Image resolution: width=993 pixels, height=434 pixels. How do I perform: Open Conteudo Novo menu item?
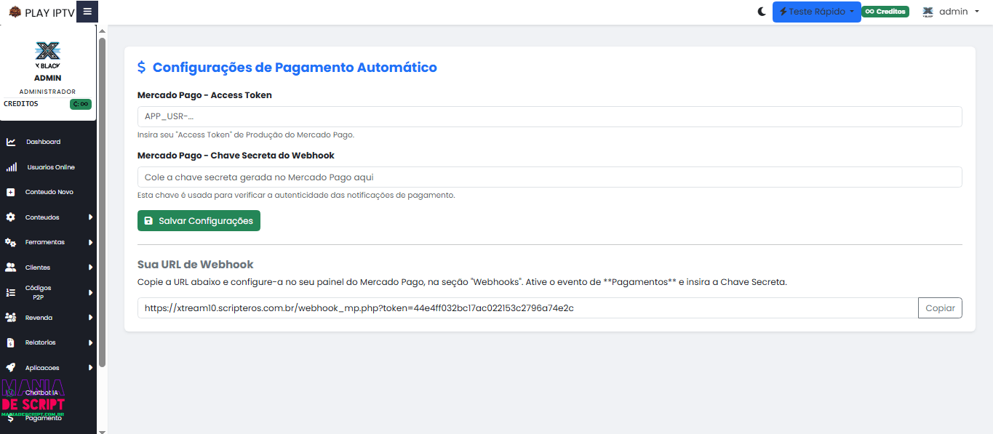click(x=48, y=192)
